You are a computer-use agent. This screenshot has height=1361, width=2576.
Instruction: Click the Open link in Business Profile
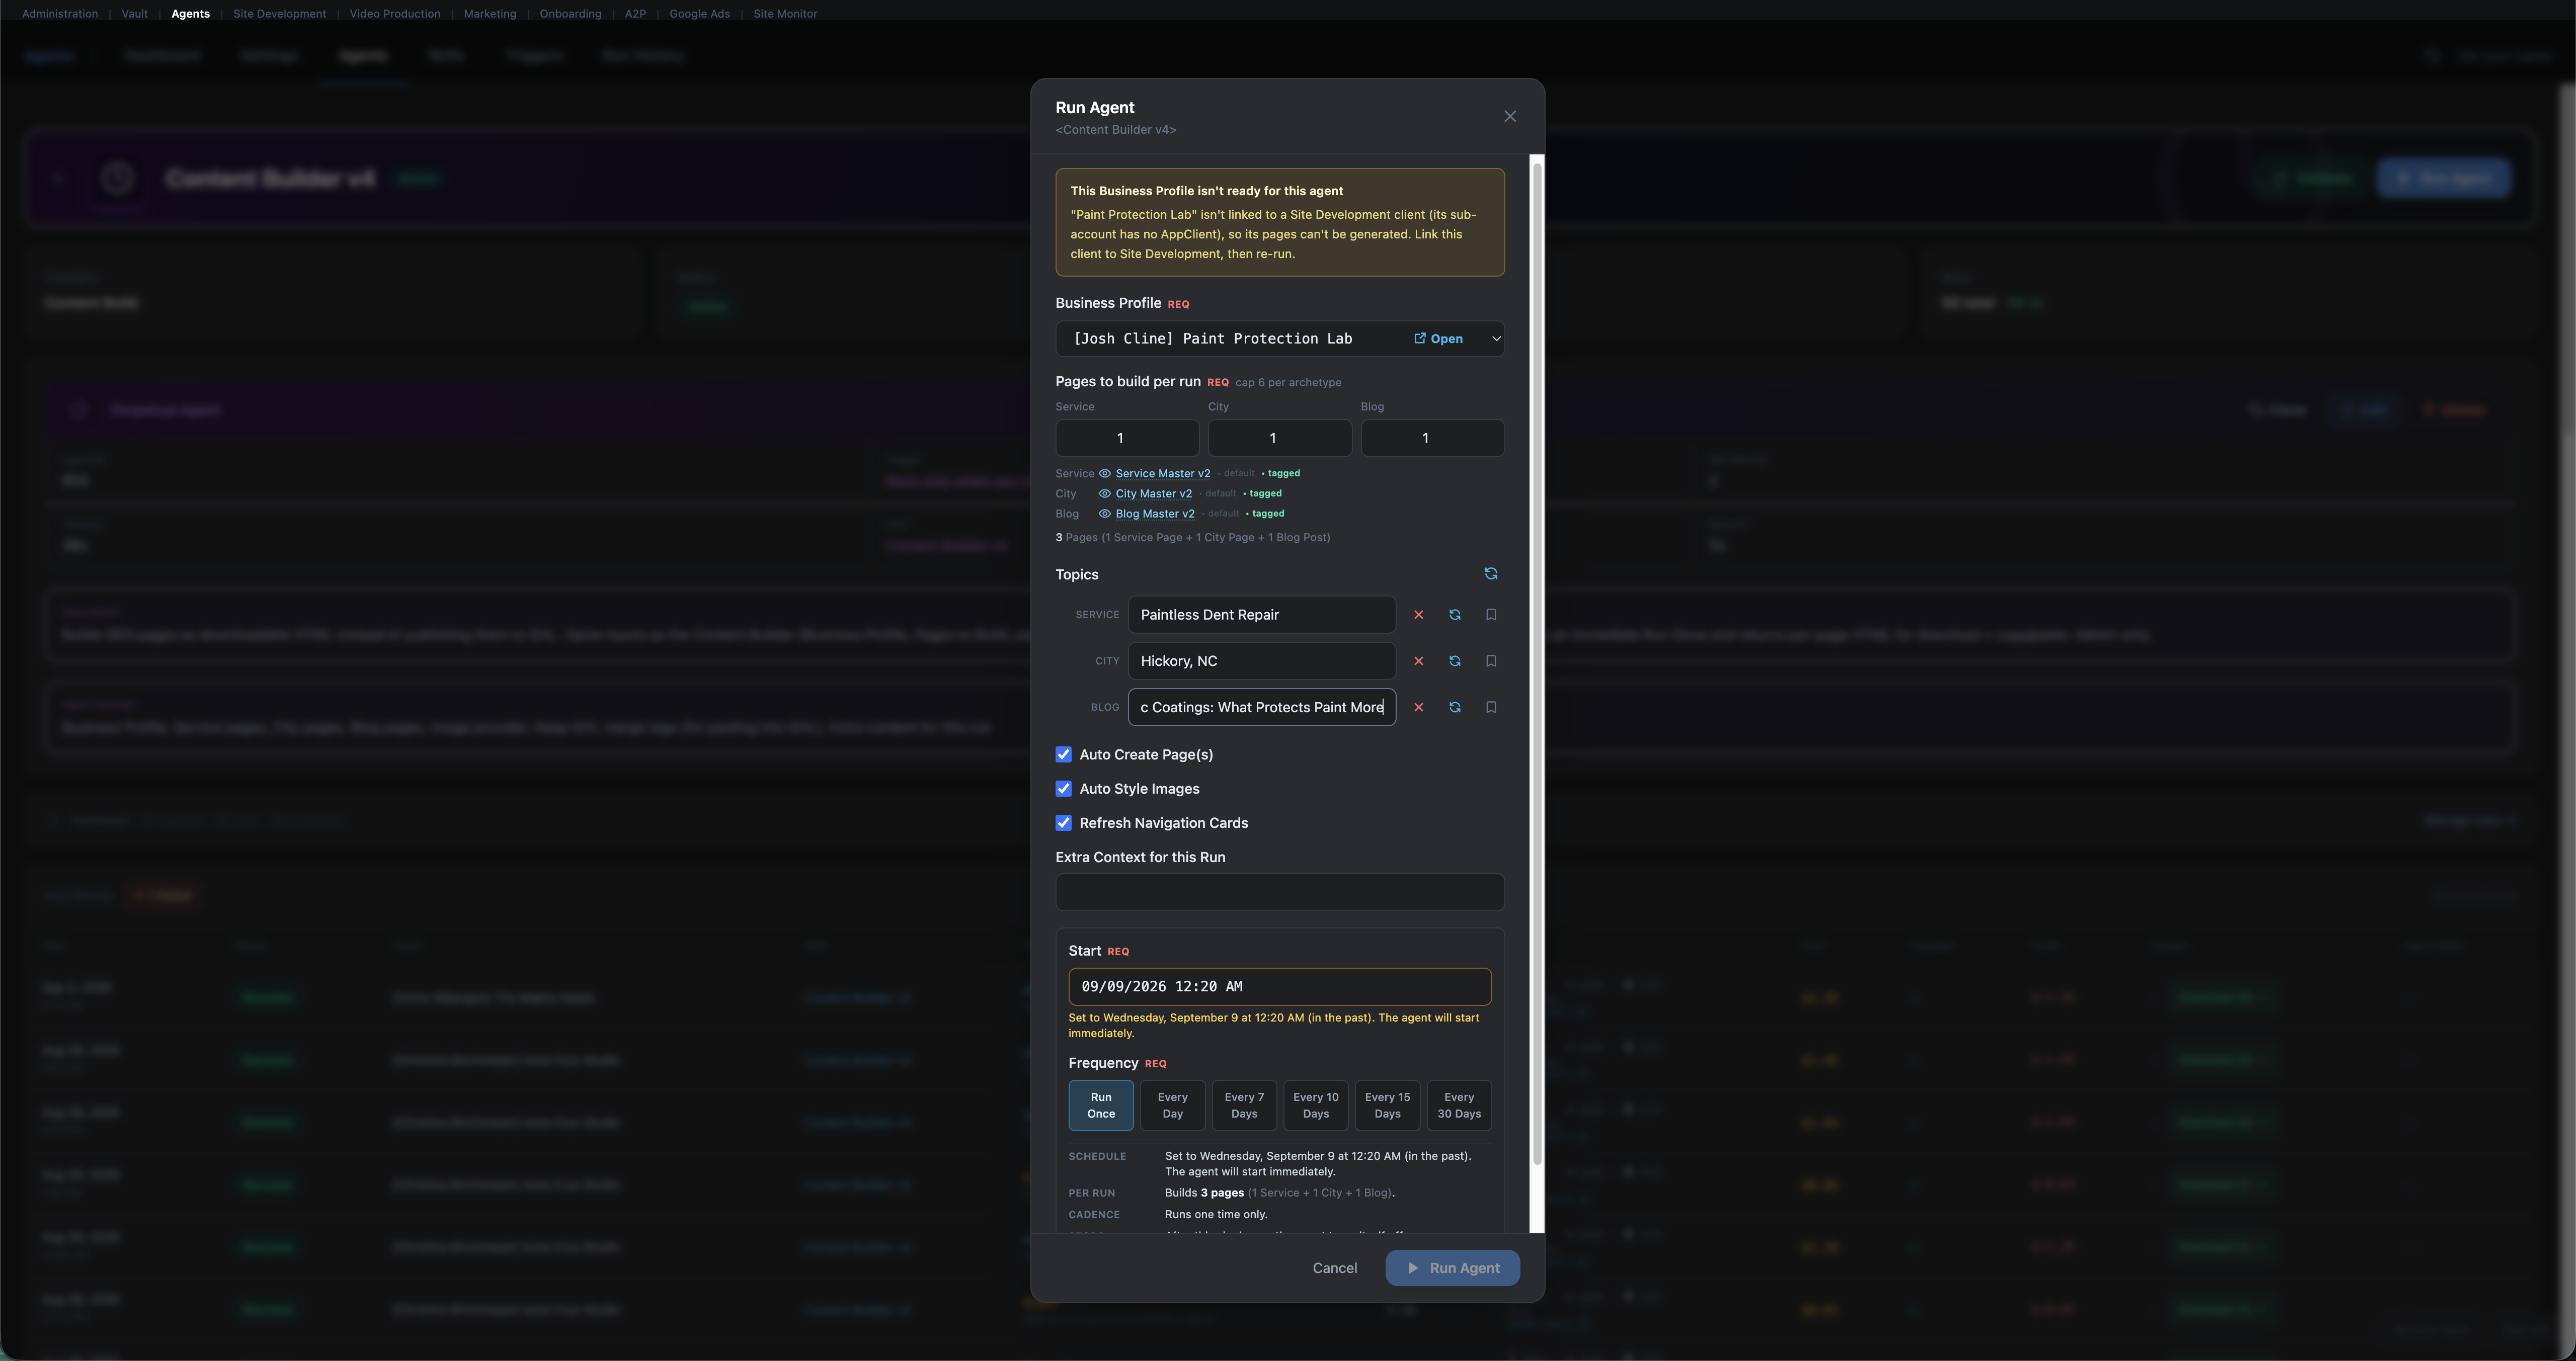[x=1438, y=339]
